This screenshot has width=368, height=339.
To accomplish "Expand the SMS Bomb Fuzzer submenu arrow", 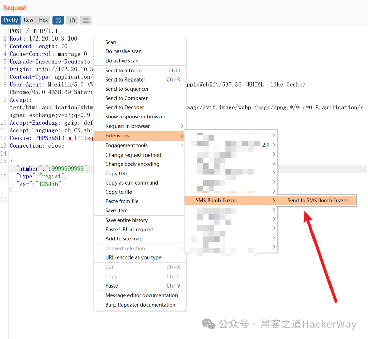I will (274, 201).
